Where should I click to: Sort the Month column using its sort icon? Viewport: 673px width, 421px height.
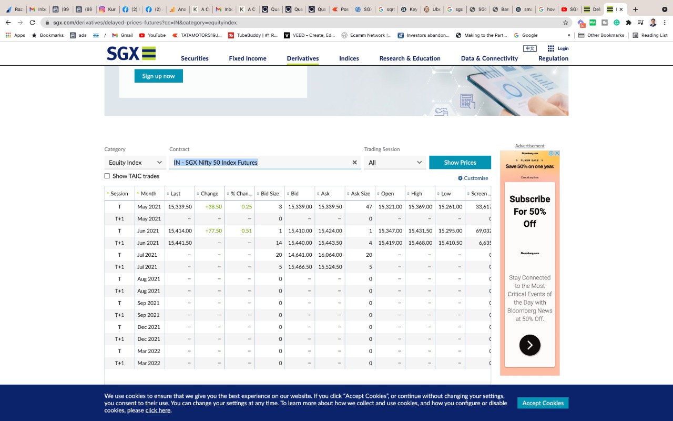coord(137,193)
